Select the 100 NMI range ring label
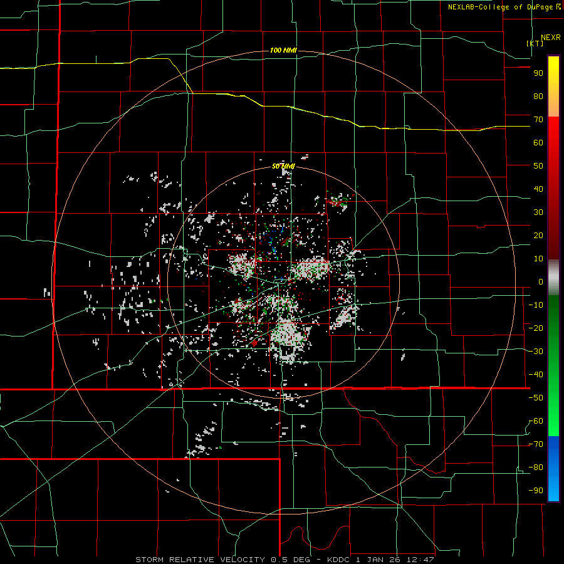Screen dimensions: 564x564 [283, 50]
